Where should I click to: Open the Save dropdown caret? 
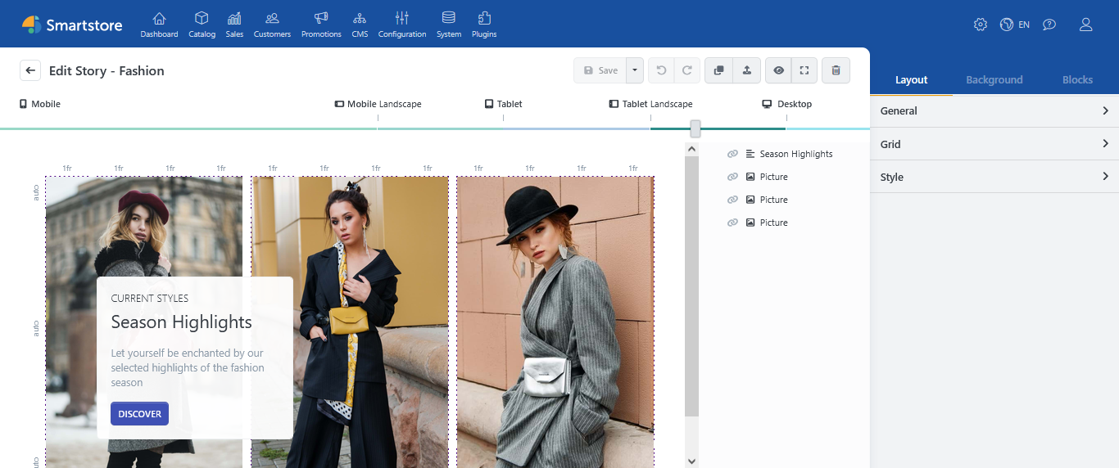coord(635,70)
